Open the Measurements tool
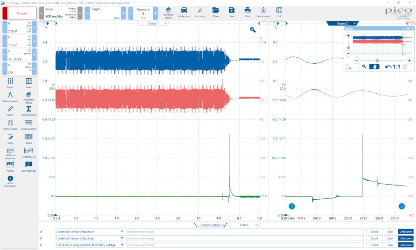The height and width of the screenshot is (250, 416). [10, 97]
